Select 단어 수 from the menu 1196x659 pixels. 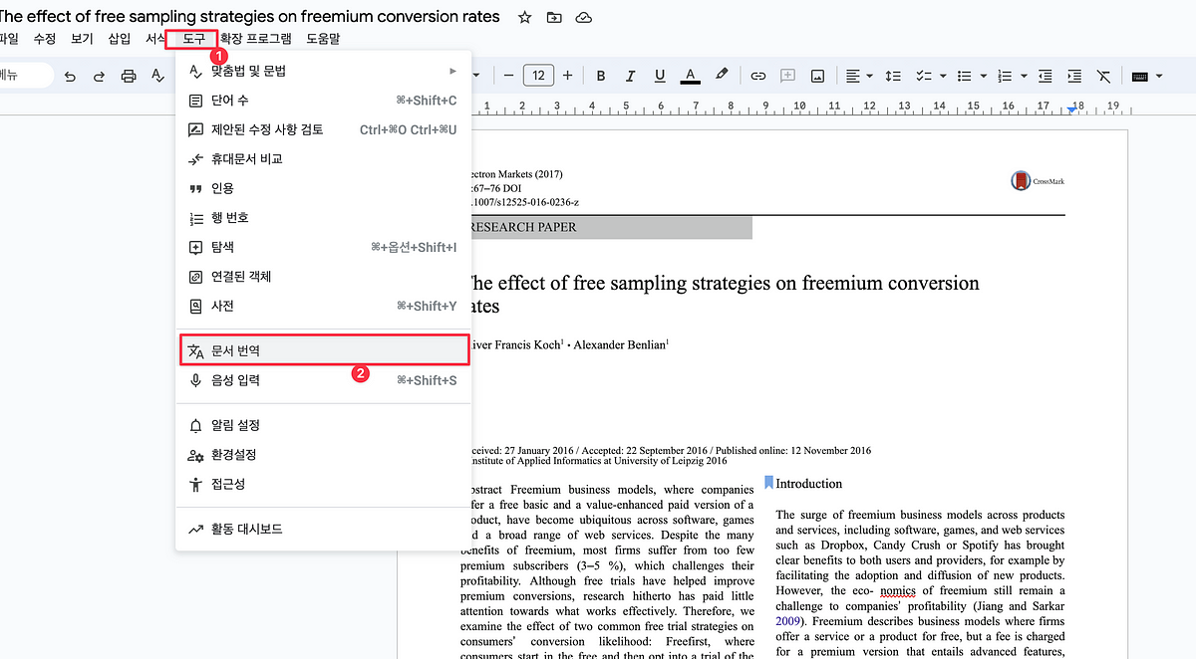coord(321,101)
